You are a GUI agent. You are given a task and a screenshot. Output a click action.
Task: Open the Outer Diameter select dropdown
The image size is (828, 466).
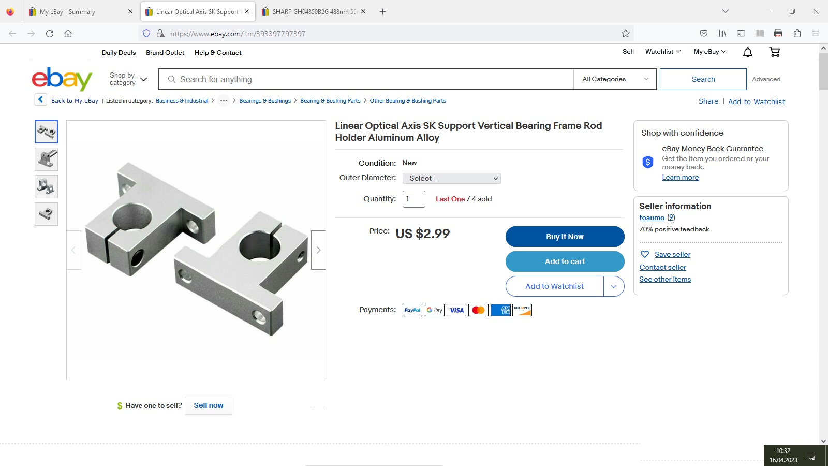point(451,178)
